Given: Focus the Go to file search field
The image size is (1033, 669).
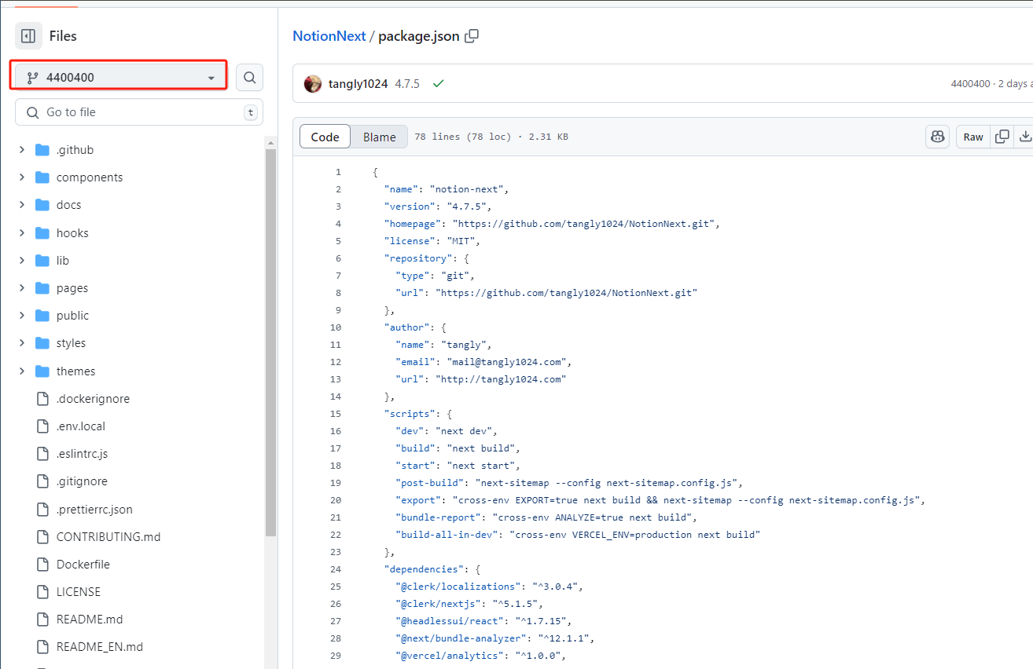Looking at the screenshot, I should (x=139, y=112).
